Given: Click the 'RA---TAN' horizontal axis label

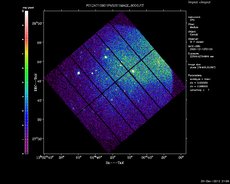Looking at the screenshot, I should [x=115, y=163].
